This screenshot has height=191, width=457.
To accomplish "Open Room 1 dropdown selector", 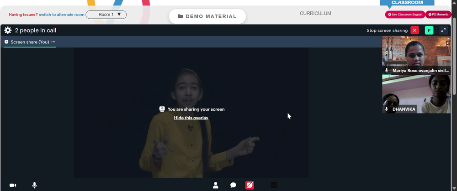I will pyautogui.click(x=106, y=15).
